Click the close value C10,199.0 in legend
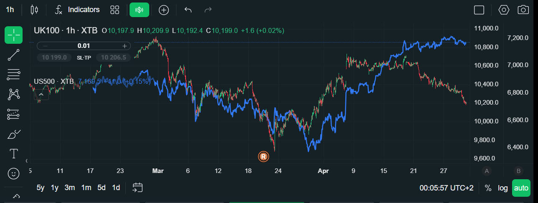 [x=222, y=30]
